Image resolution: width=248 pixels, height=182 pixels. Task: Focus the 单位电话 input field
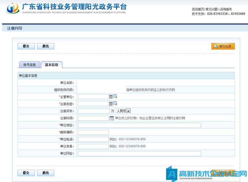pyautogui.click(x=93, y=139)
